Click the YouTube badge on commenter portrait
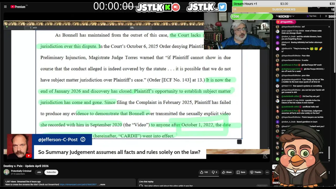 click(29, 156)
